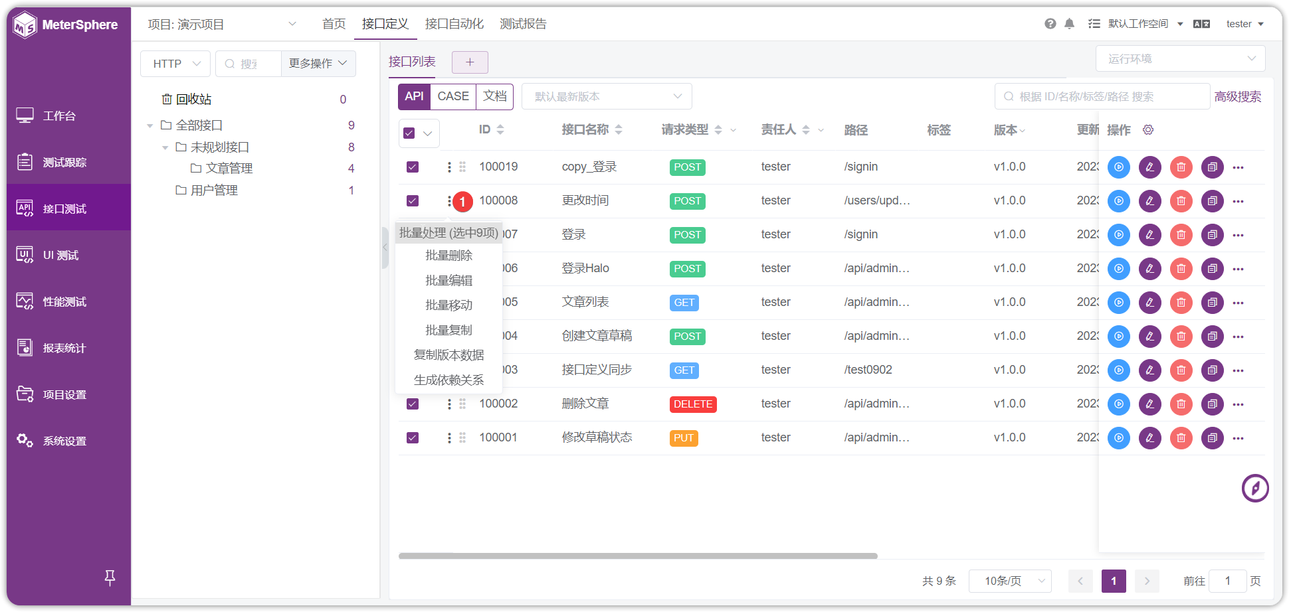Toggle the select-all header checkbox
The height and width of the screenshot is (612, 1289).
pos(409,133)
